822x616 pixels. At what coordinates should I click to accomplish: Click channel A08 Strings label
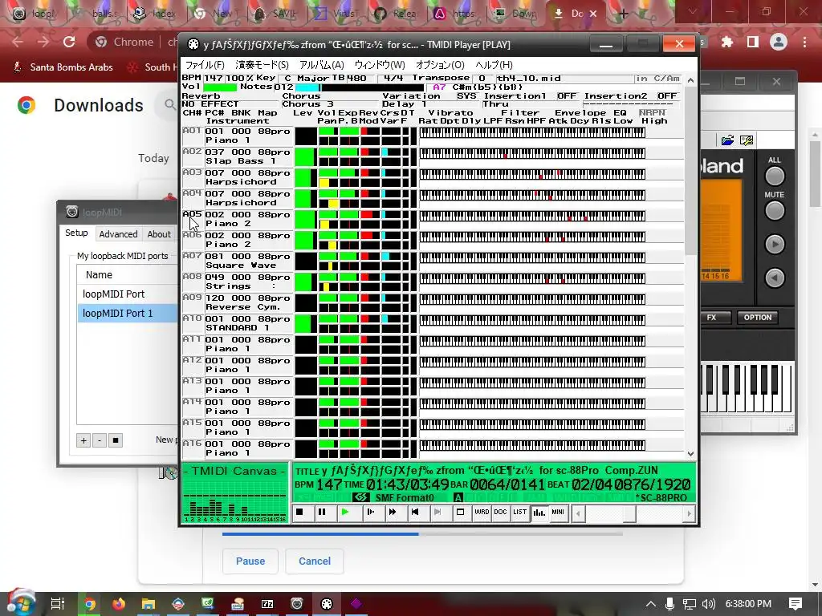click(193, 277)
